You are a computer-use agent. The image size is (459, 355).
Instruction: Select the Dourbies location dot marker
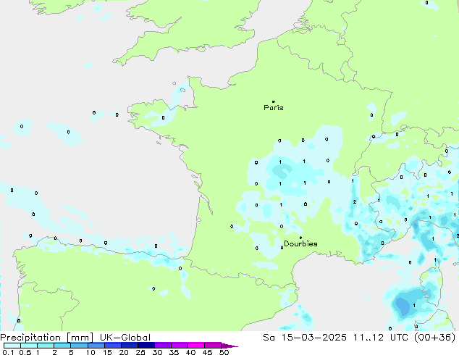(x=300, y=238)
